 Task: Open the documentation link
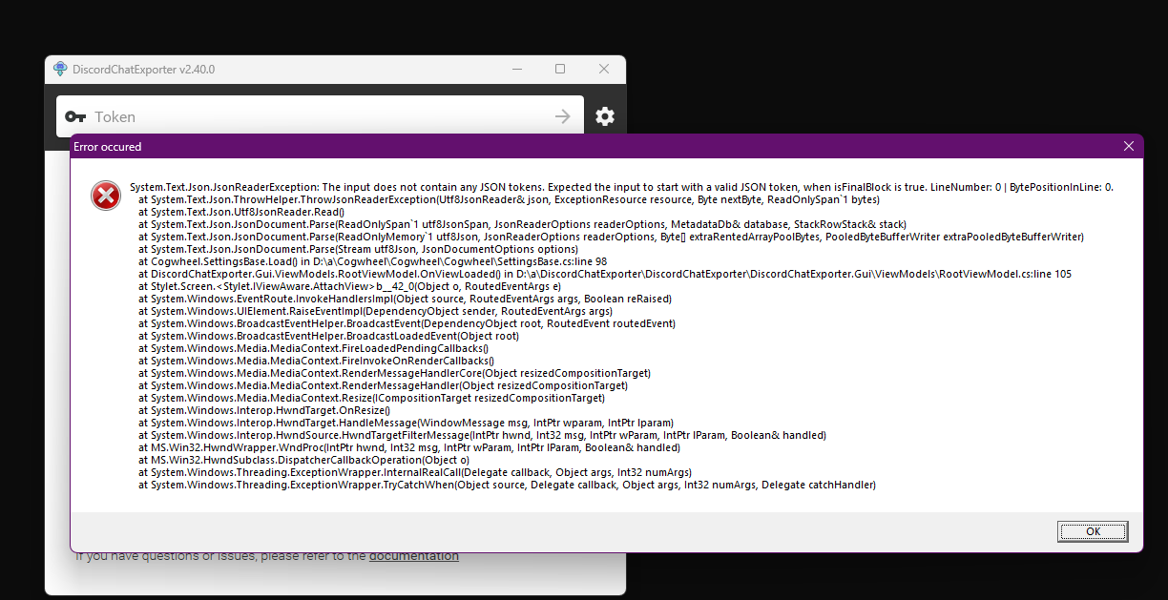point(414,555)
